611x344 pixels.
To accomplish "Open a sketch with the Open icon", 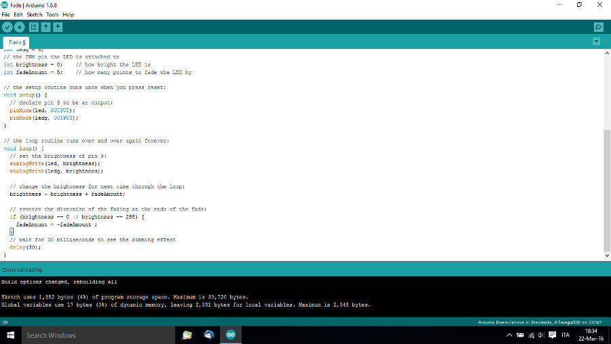I will click(x=45, y=27).
